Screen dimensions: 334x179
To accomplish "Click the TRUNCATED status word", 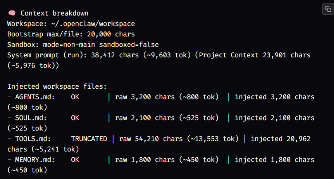I will click(89, 139).
